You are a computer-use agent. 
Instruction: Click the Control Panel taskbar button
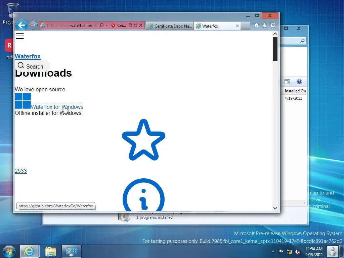pos(72,251)
